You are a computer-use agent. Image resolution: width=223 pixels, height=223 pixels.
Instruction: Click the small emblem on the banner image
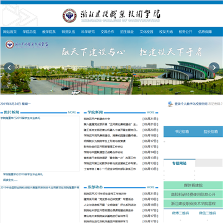pyautogui.click(x=9, y=45)
